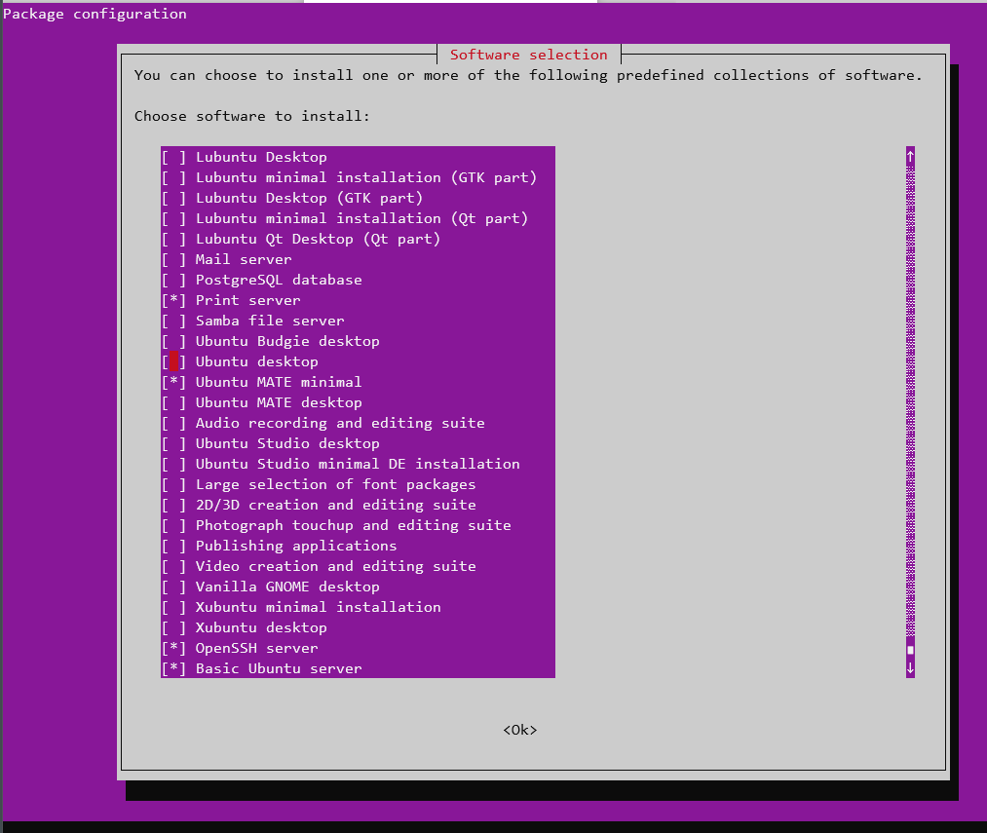987x833 pixels.
Task: Select Ubuntu Budgie desktop checkbox
Action: tap(173, 341)
